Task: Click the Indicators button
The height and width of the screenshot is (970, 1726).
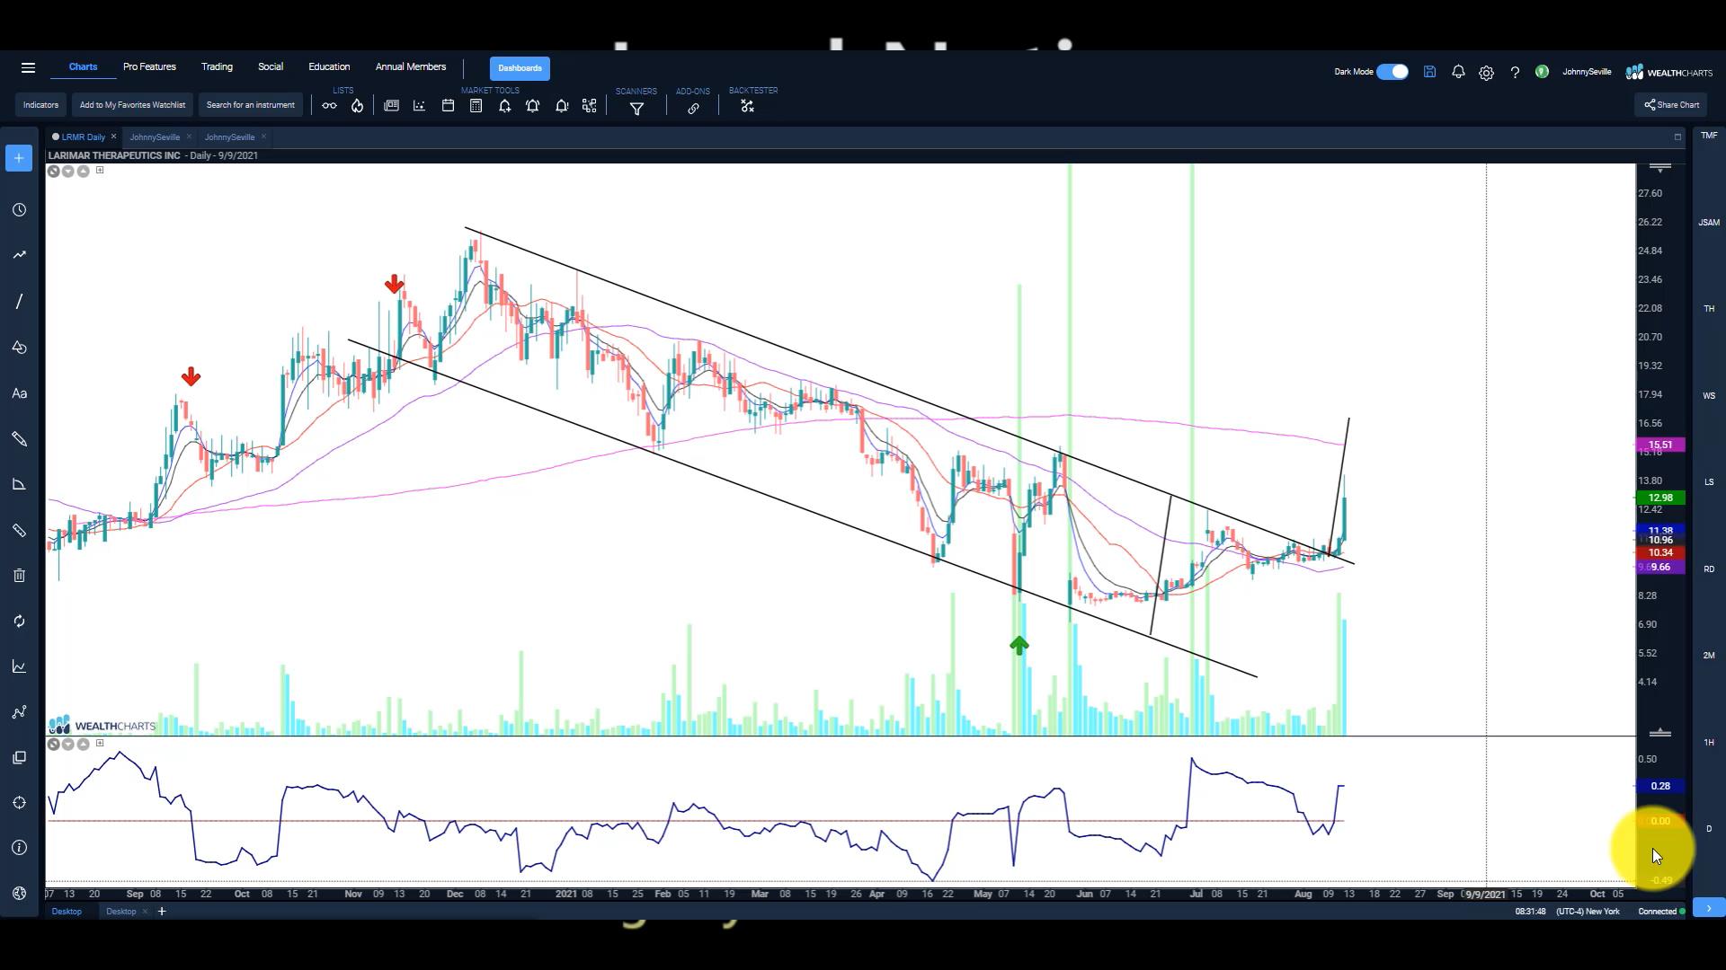Action: pos(40,105)
